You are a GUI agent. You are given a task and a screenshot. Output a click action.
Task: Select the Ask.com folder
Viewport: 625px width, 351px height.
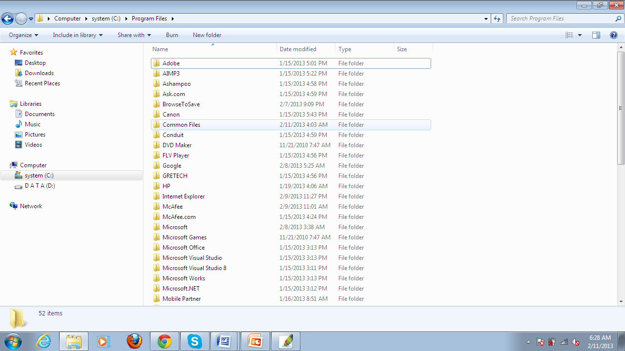[x=291, y=94]
